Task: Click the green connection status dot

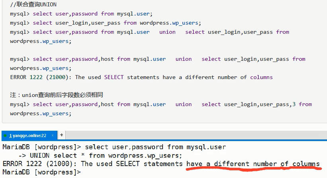Action: pos(5,135)
